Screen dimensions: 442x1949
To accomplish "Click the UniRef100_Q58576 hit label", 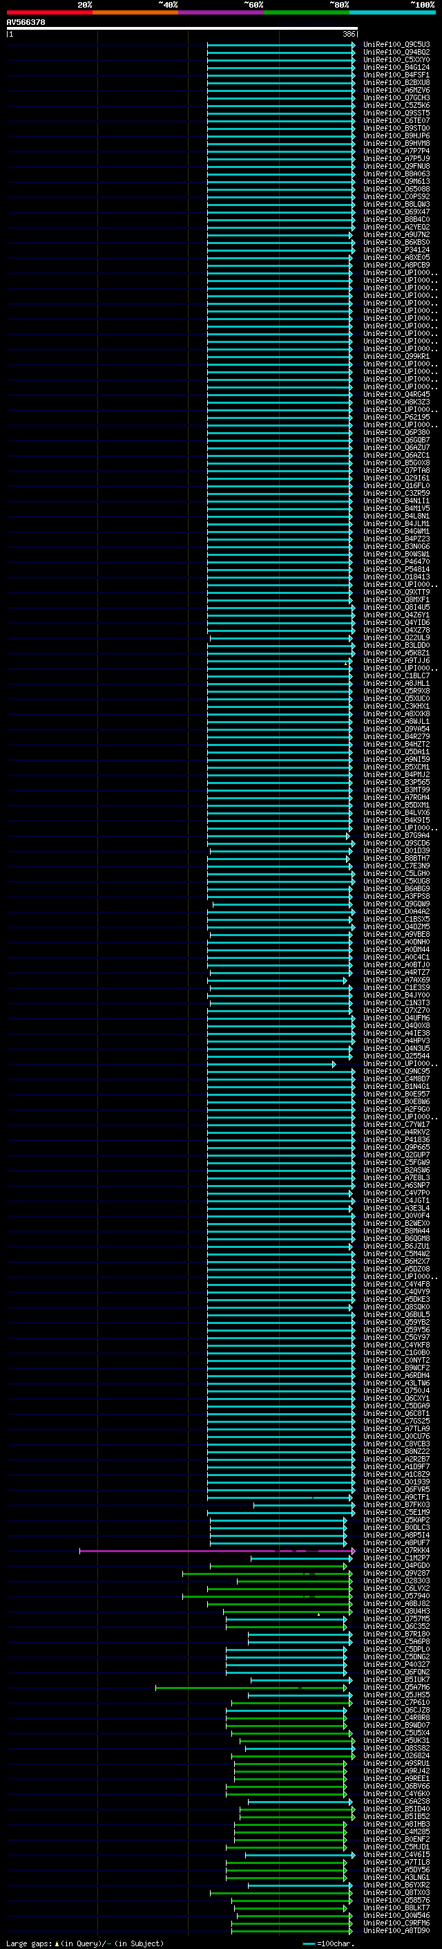I will [x=396, y=1901].
